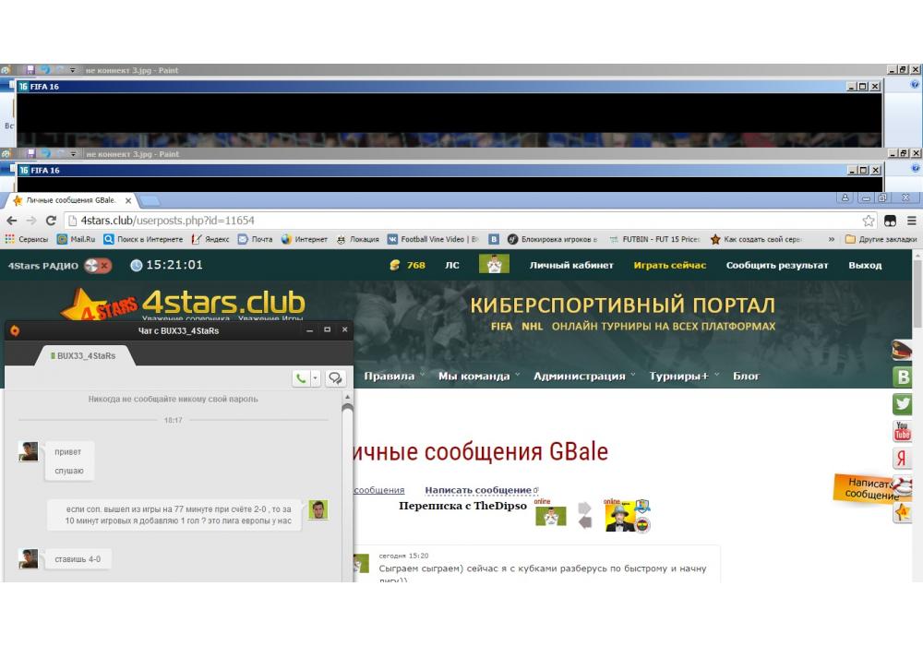Click own avatar beside the 77 минуте message

point(318,509)
